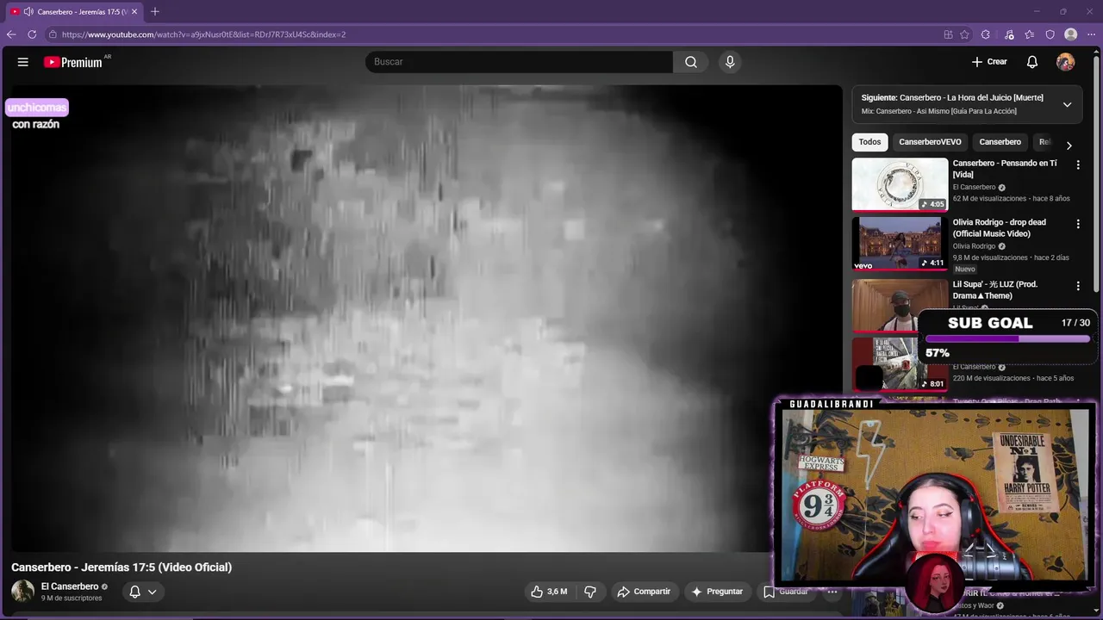1103x620 pixels.
Task: Show more filter chips with right arrow
Action: (x=1069, y=146)
